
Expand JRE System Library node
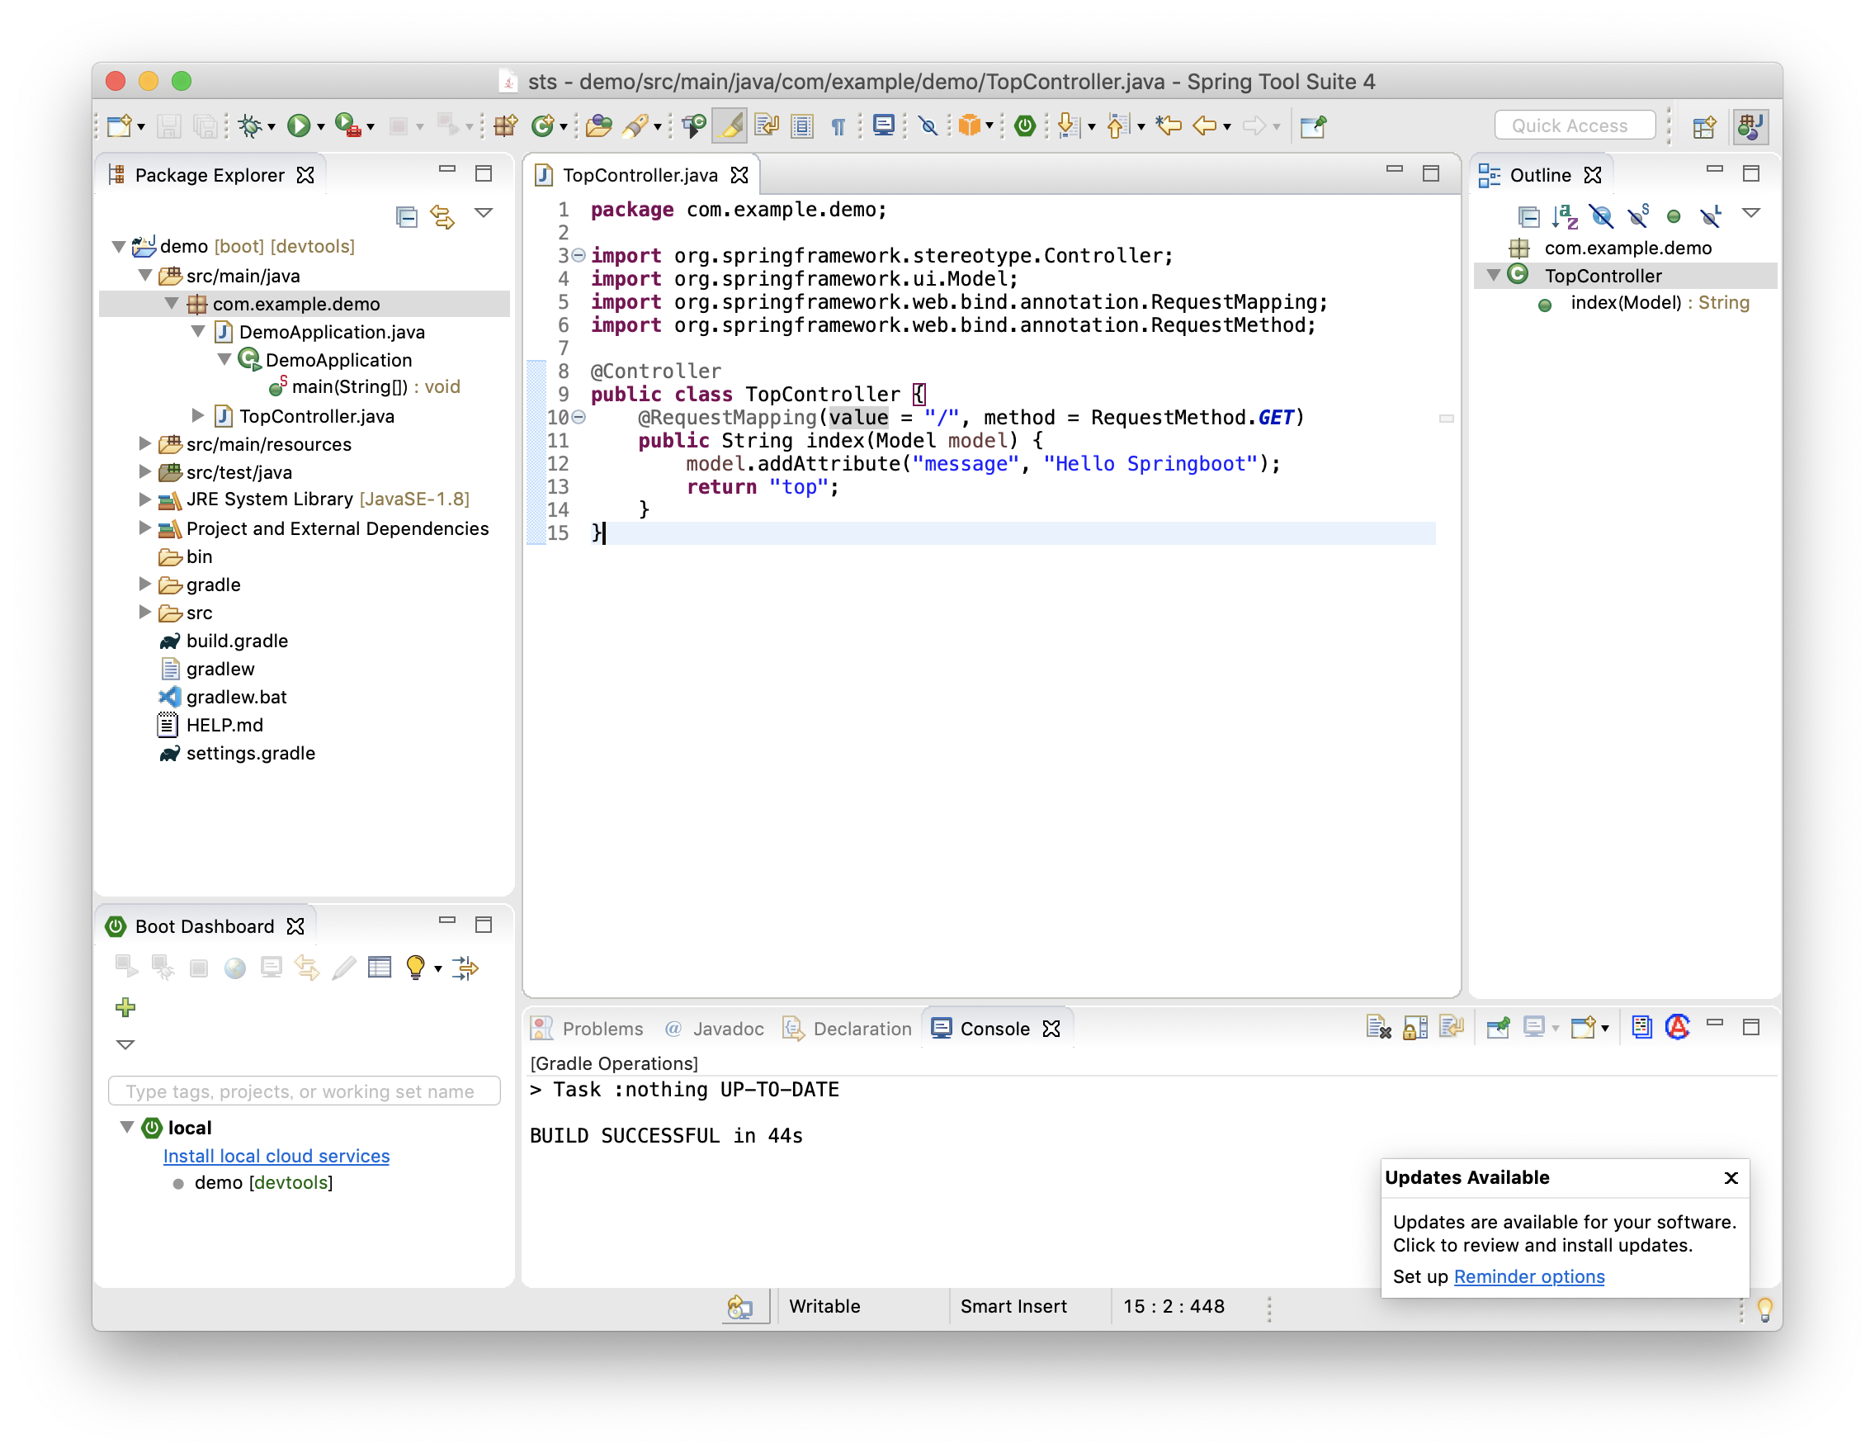(145, 499)
